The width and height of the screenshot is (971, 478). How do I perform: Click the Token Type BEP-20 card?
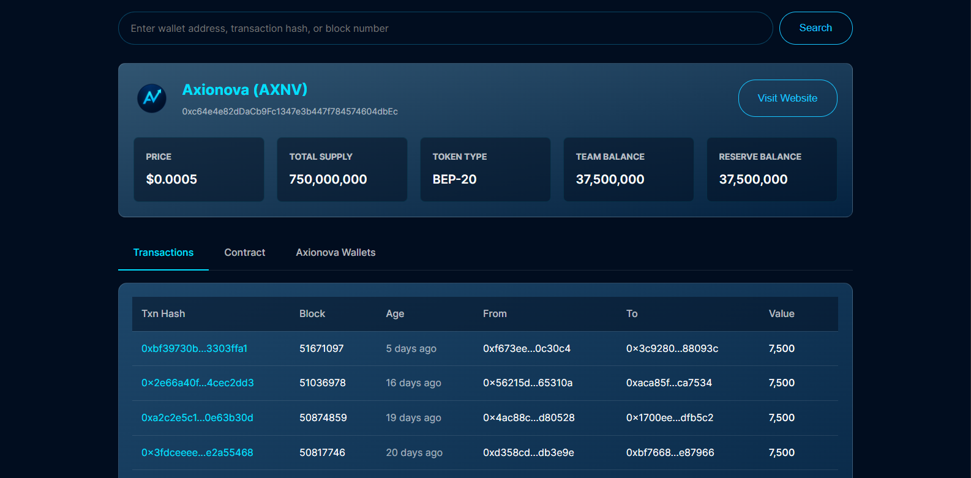click(x=485, y=170)
